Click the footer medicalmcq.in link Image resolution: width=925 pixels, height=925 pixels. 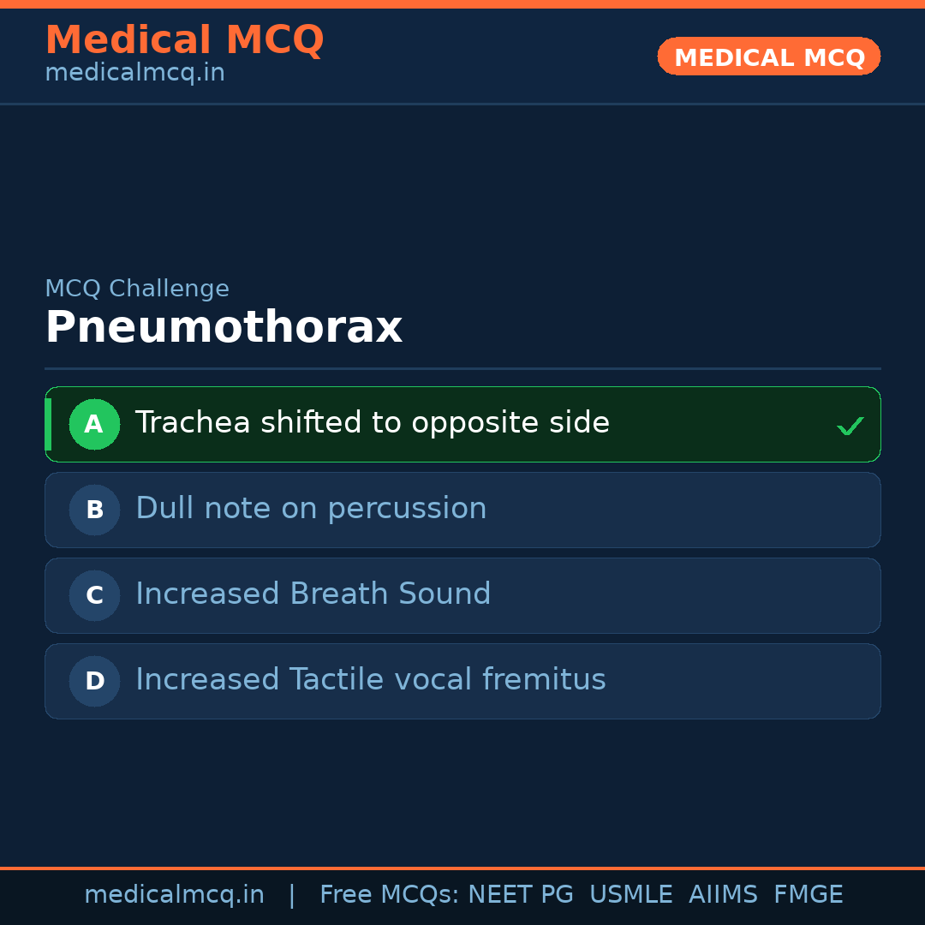(x=174, y=895)
